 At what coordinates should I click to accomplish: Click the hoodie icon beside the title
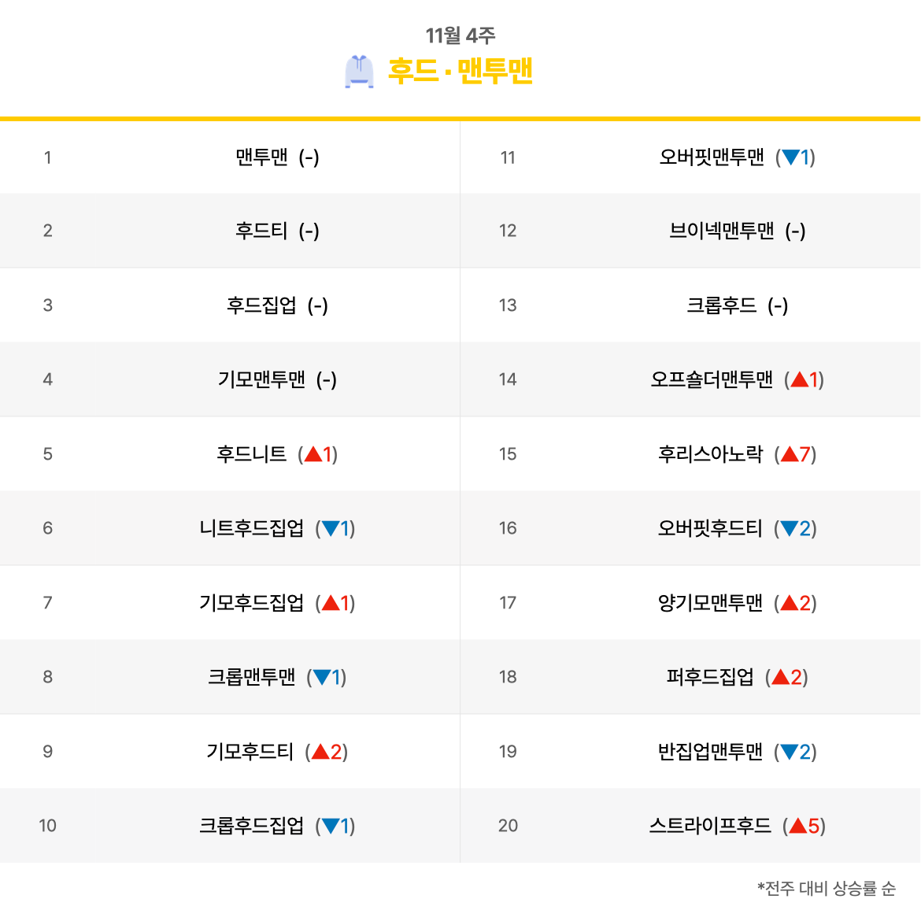coord(359,72)
